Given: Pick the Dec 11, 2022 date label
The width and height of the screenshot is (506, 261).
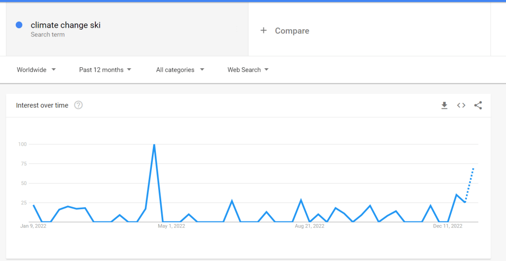Looking at the screenshot, I should pos(448,226).
